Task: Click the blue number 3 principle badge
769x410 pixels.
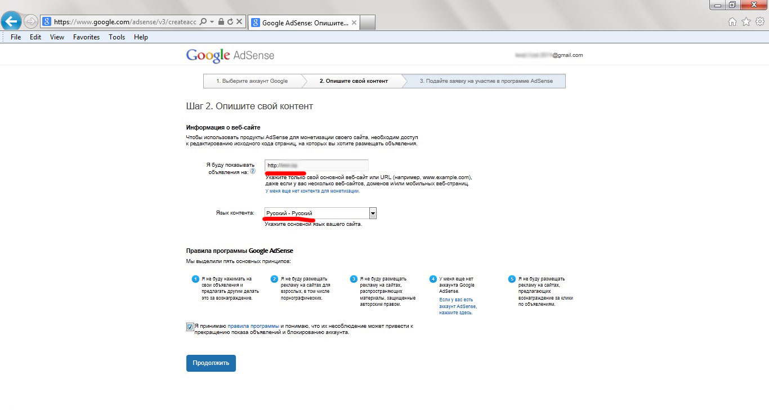Action: click(354, 279)
